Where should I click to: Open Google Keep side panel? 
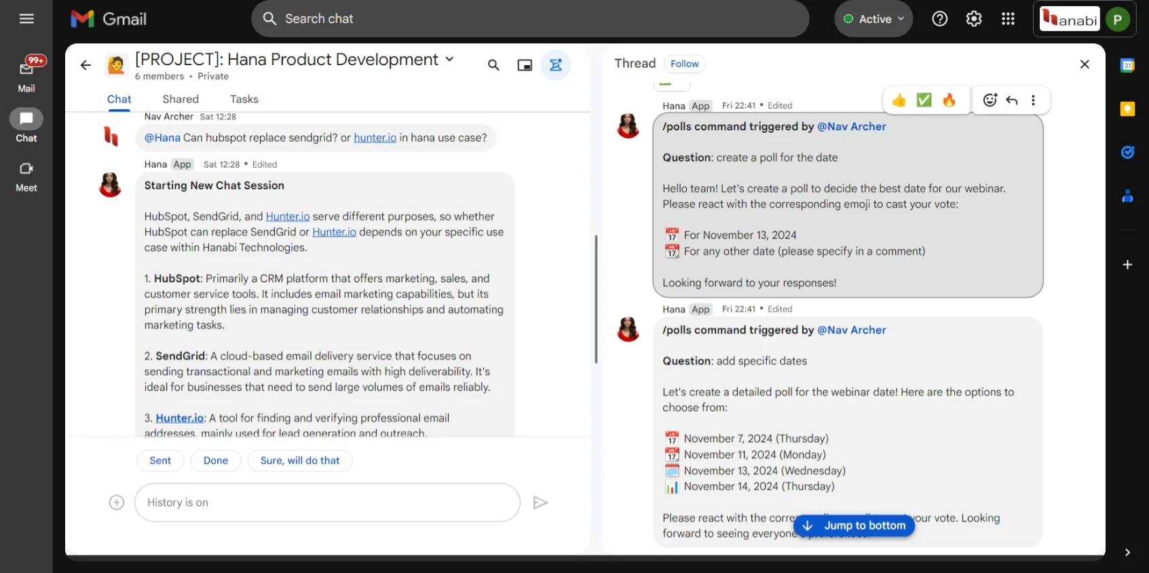[1127, 109]
